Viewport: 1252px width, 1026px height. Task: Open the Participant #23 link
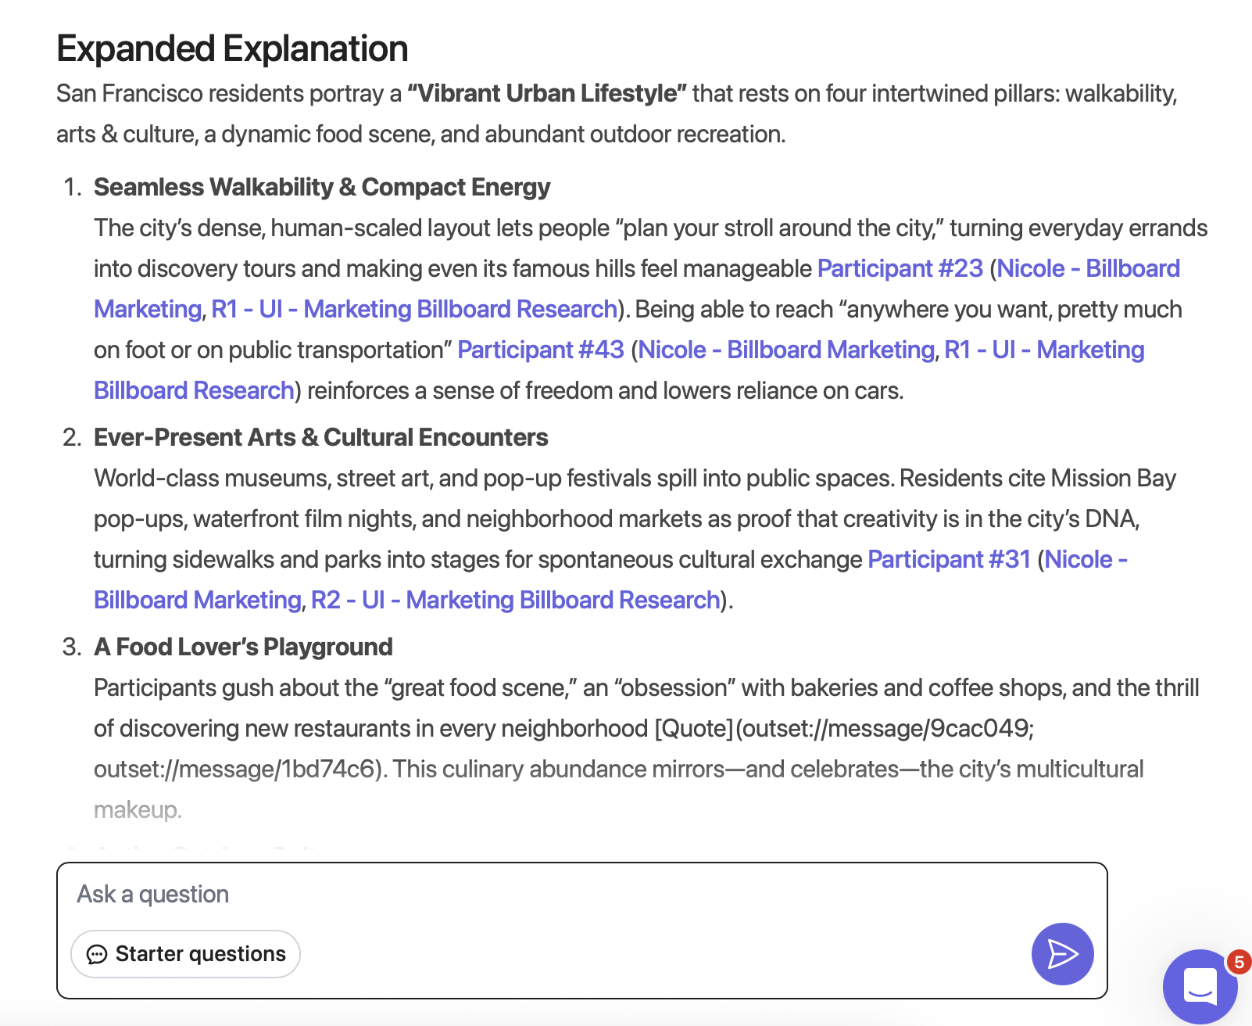click(900, 268)
